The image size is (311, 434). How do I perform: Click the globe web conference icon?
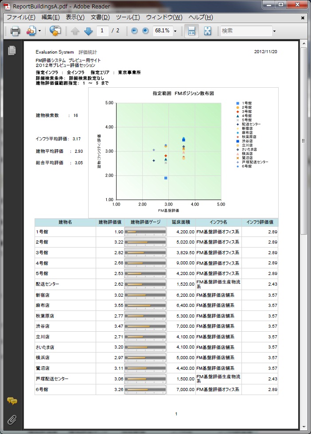click(x=55, y=31)
